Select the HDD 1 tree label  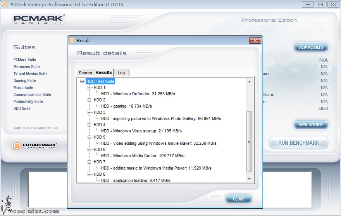coord(99,87)
